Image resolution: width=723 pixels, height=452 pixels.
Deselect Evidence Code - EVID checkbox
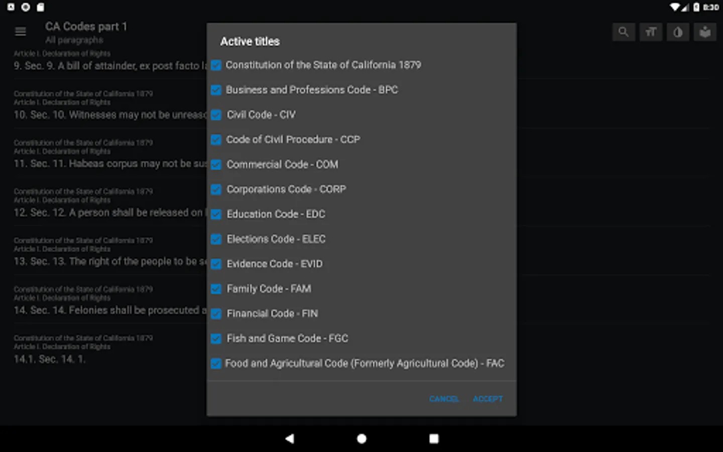click(216, 264)
